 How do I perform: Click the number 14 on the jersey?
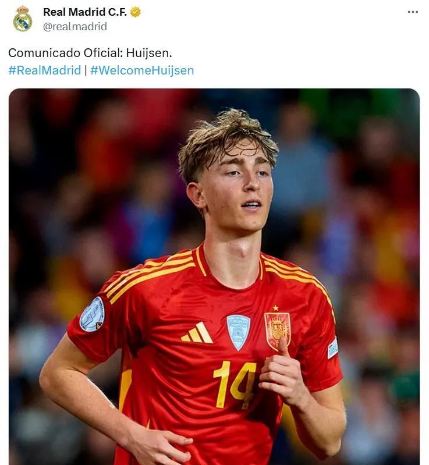235,385
